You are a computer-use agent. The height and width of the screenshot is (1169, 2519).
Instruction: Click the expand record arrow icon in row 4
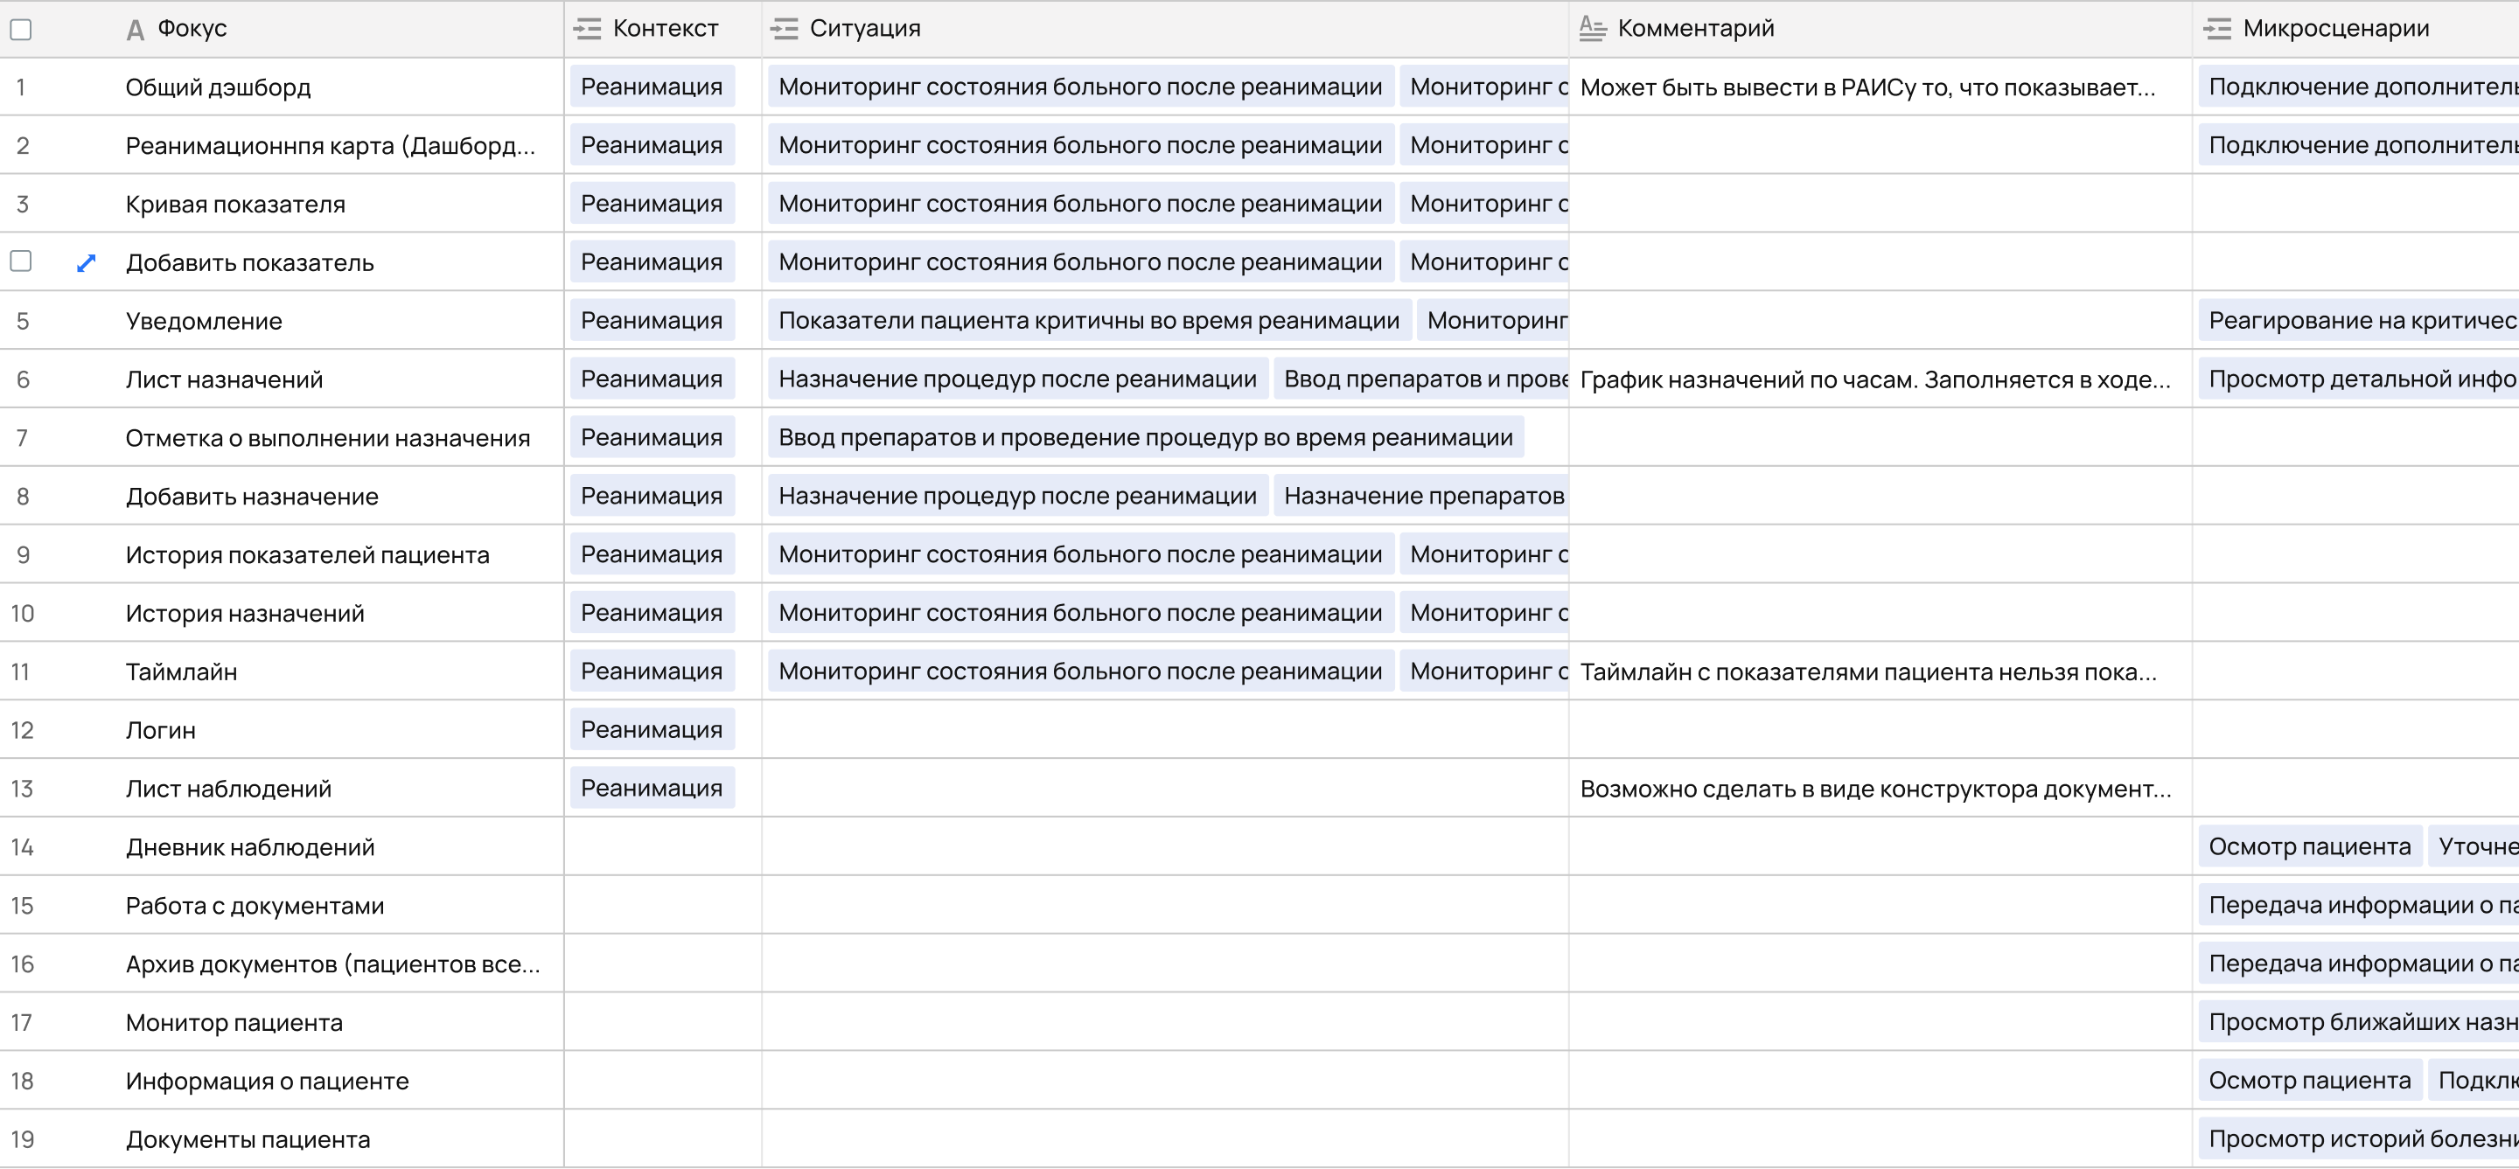click(86, 262)
